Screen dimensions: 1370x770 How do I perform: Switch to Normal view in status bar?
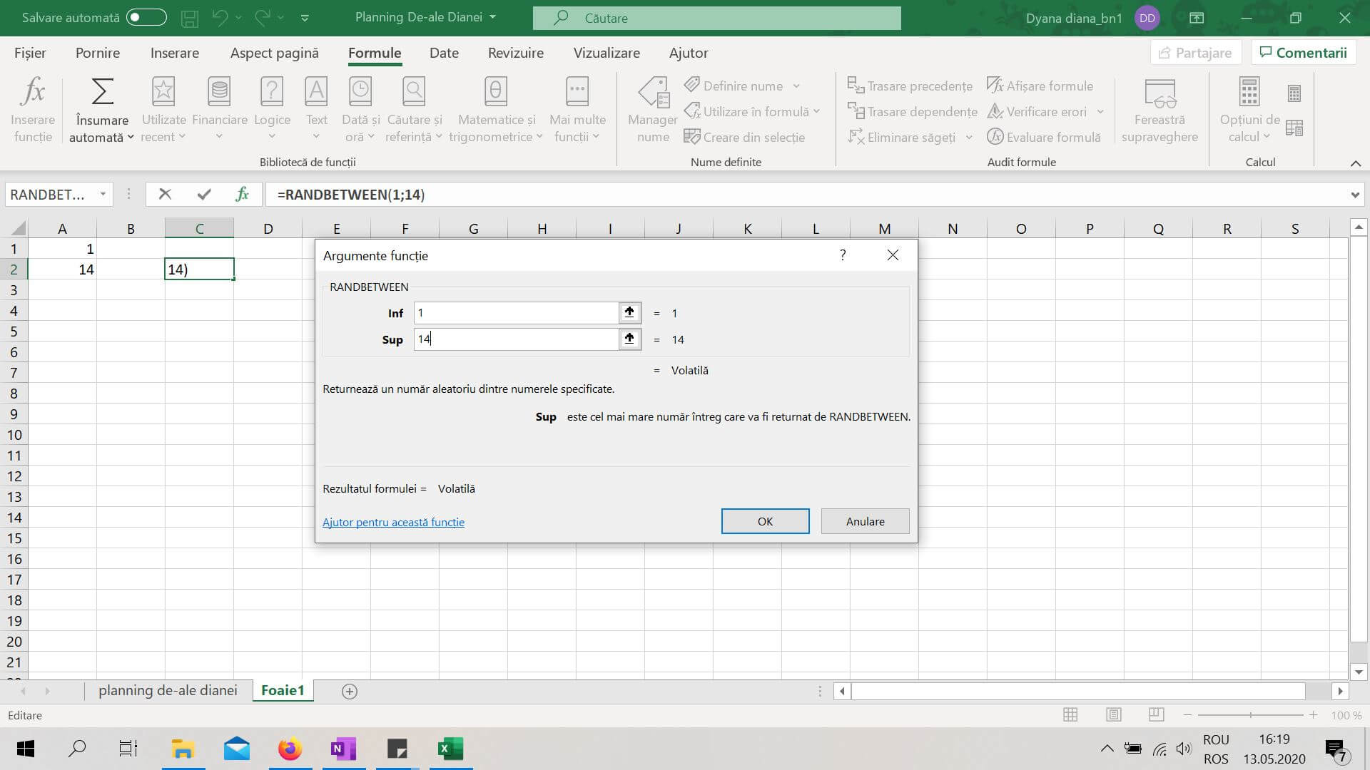pos(1070,714)
